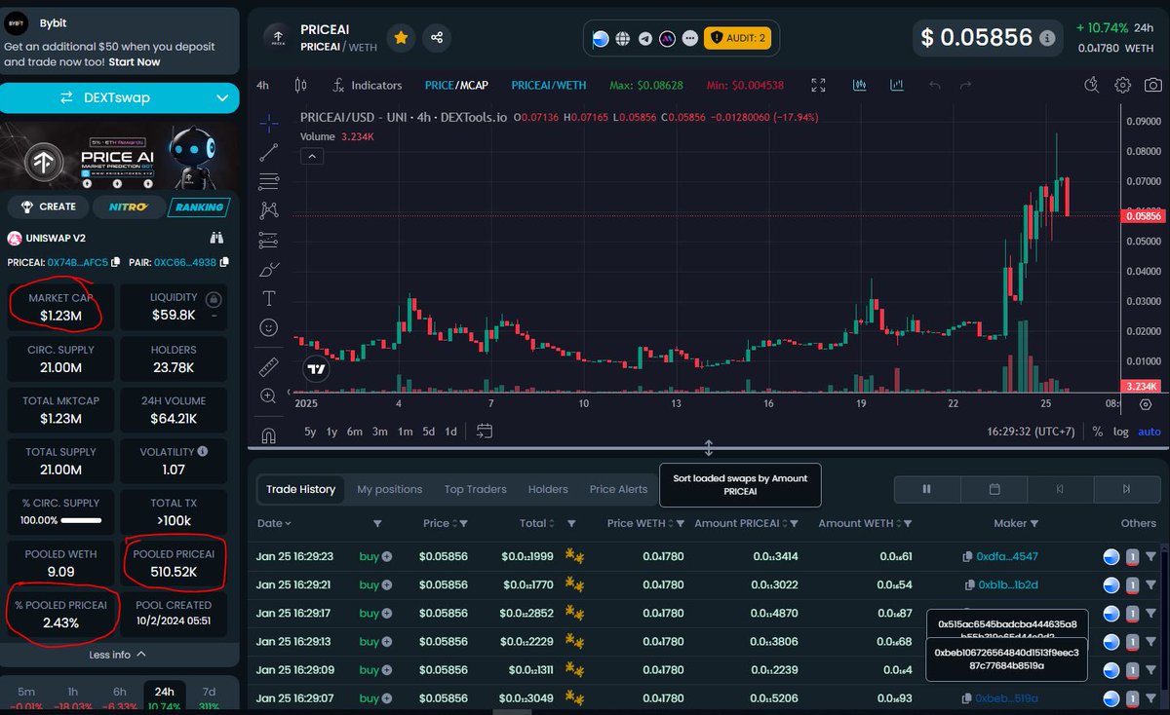
Task: Select the pattern drawing tool
Action: click(268, 210)
